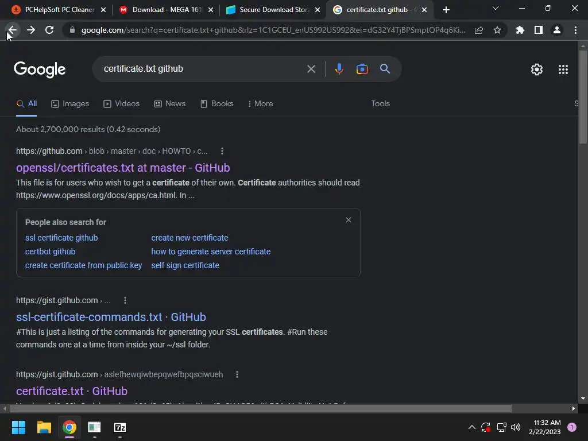Show hidden system tray icons
Screen dimensions: 588x441
point(472,427)
